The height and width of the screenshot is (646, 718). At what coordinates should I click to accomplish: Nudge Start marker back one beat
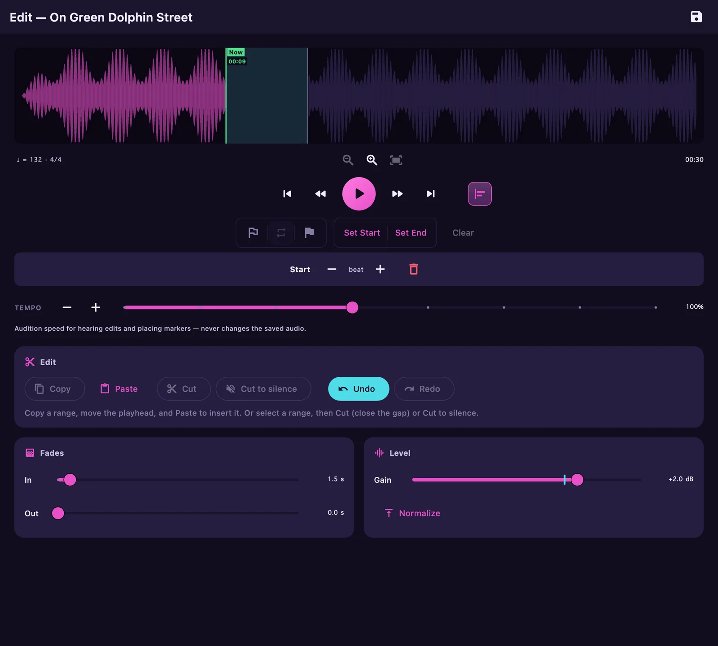pyautogui.click(x=332, y=269)
